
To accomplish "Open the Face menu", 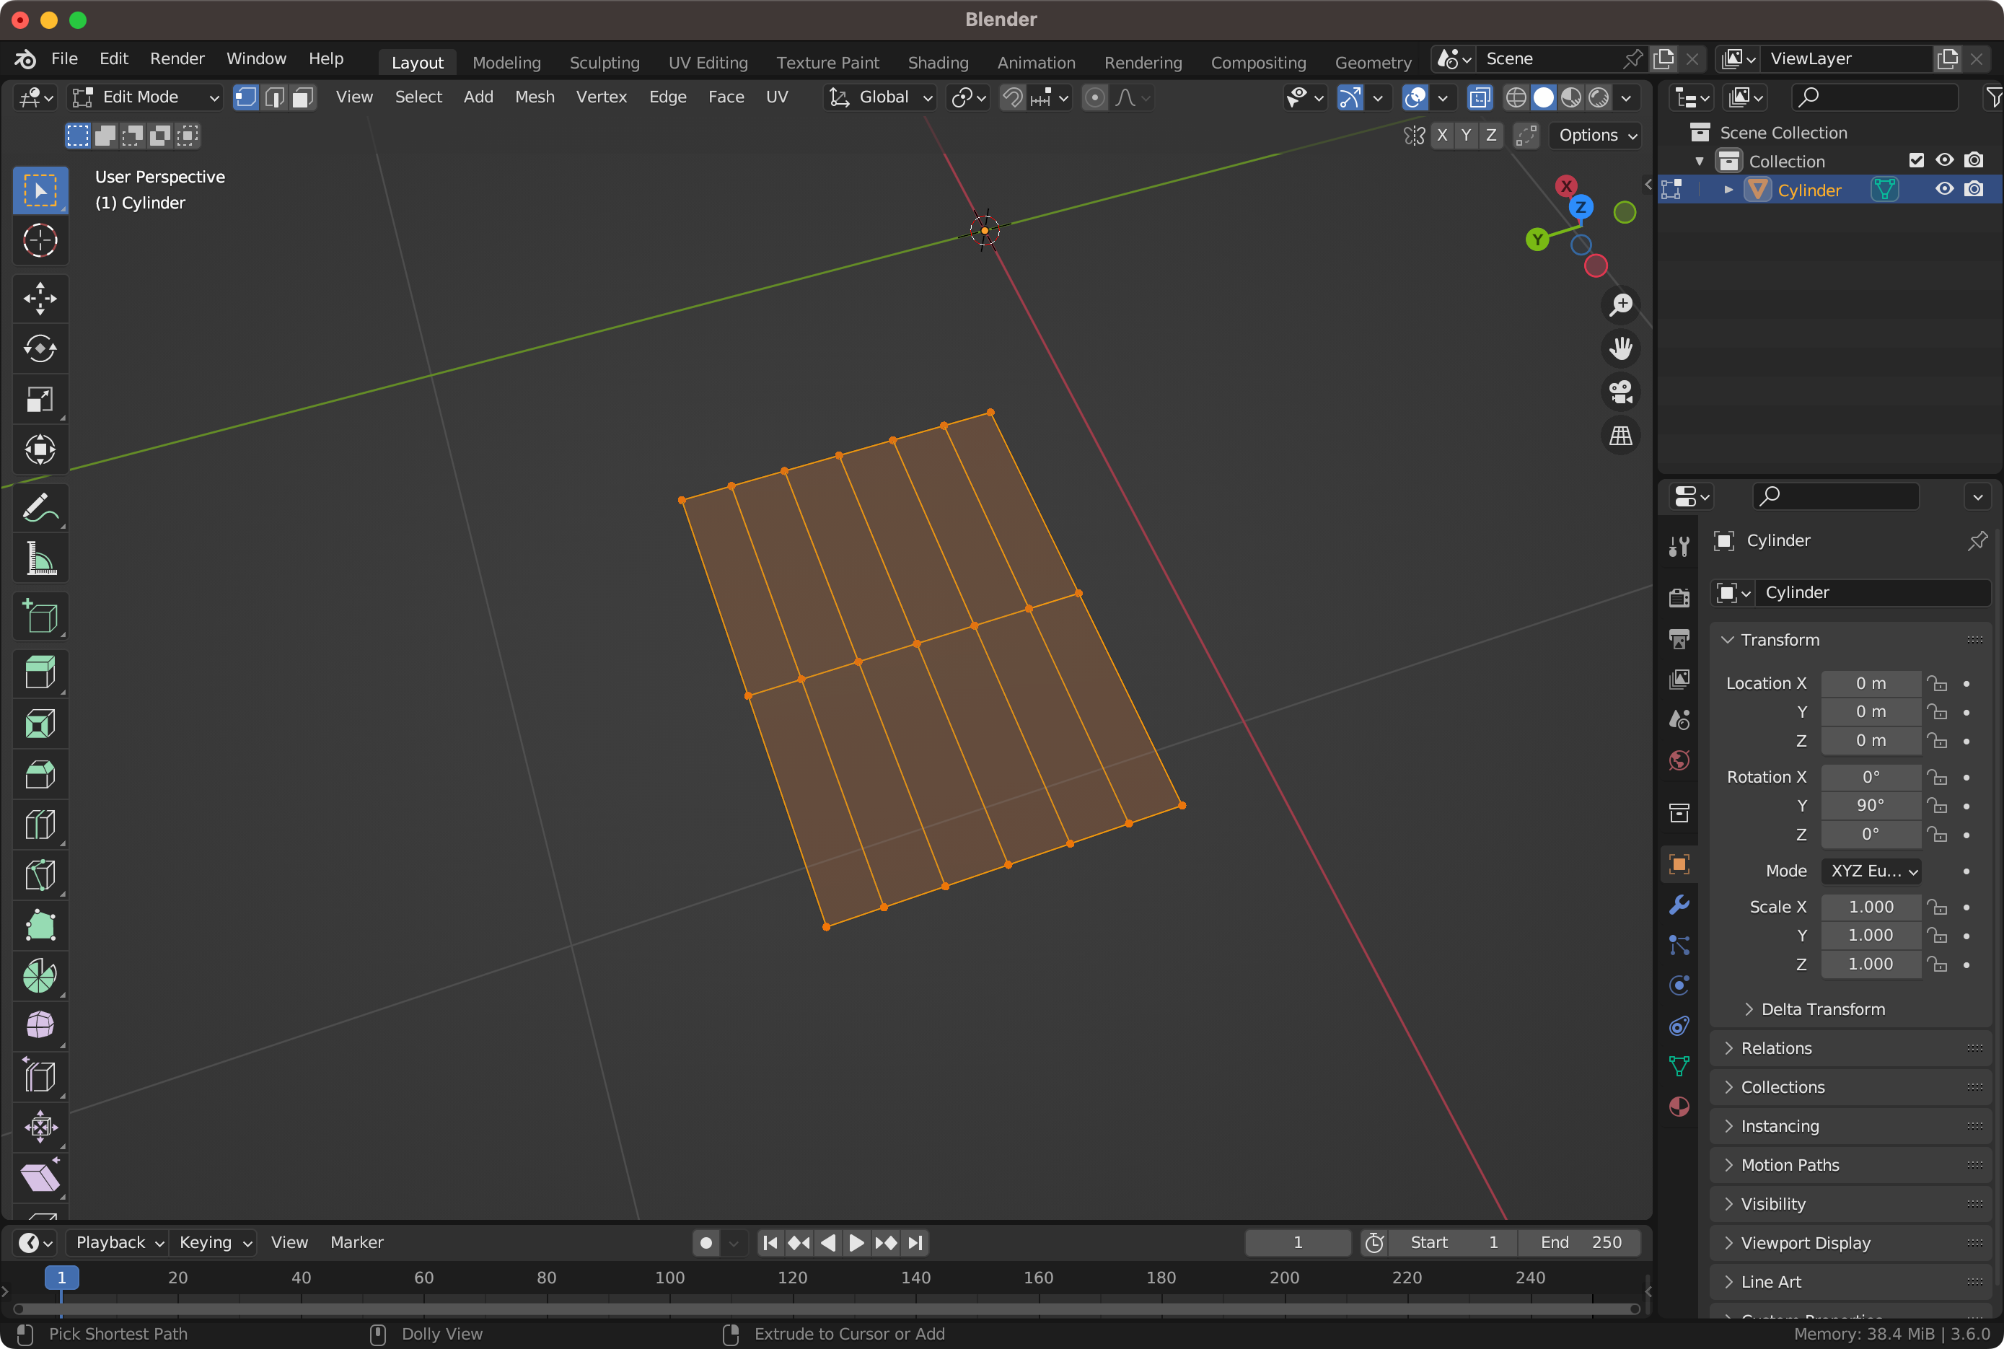I will [x=726, y=97].
